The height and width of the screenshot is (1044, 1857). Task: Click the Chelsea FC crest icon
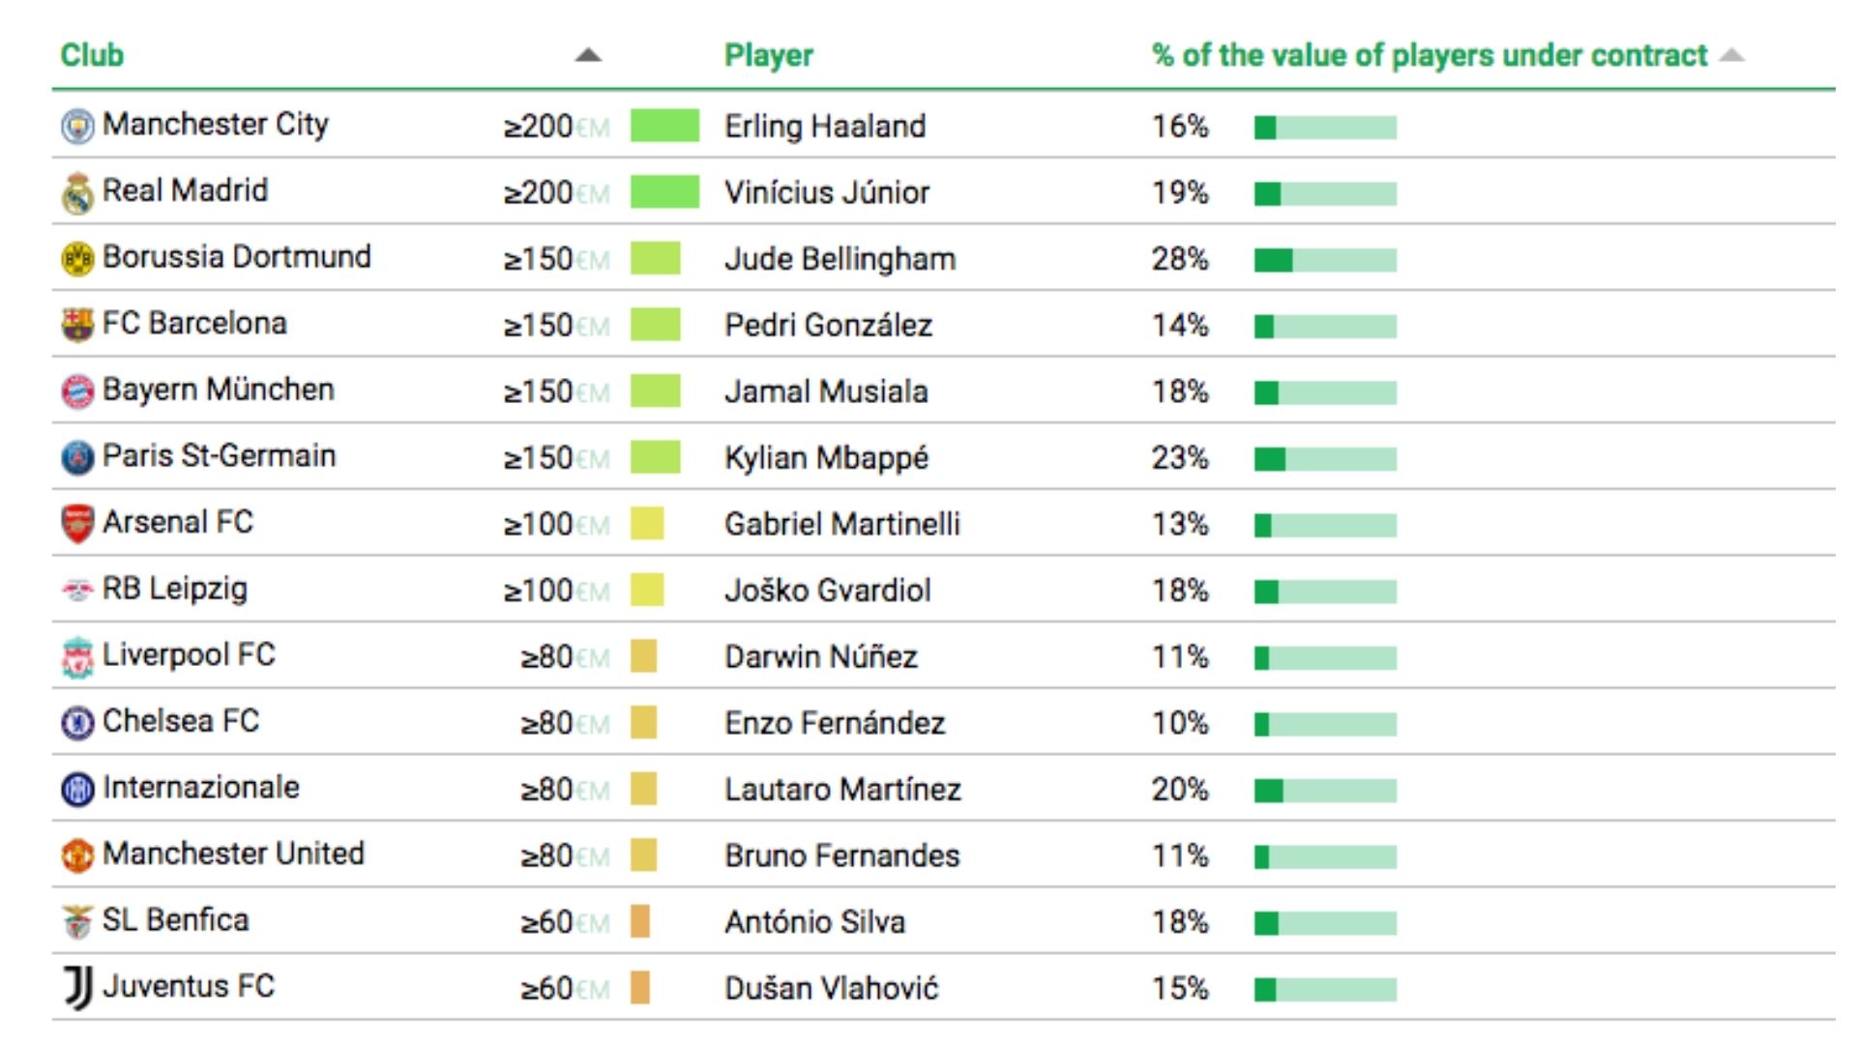(x=77, y=723)
